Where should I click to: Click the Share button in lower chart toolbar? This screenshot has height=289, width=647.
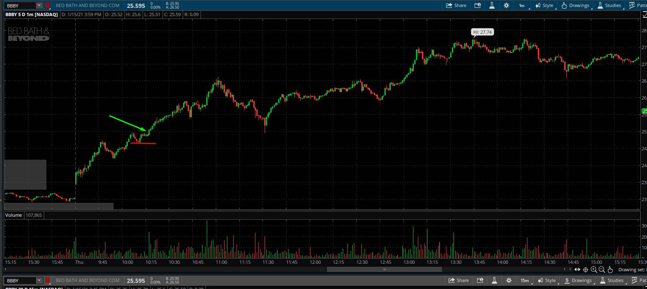[x=458, y=280]
